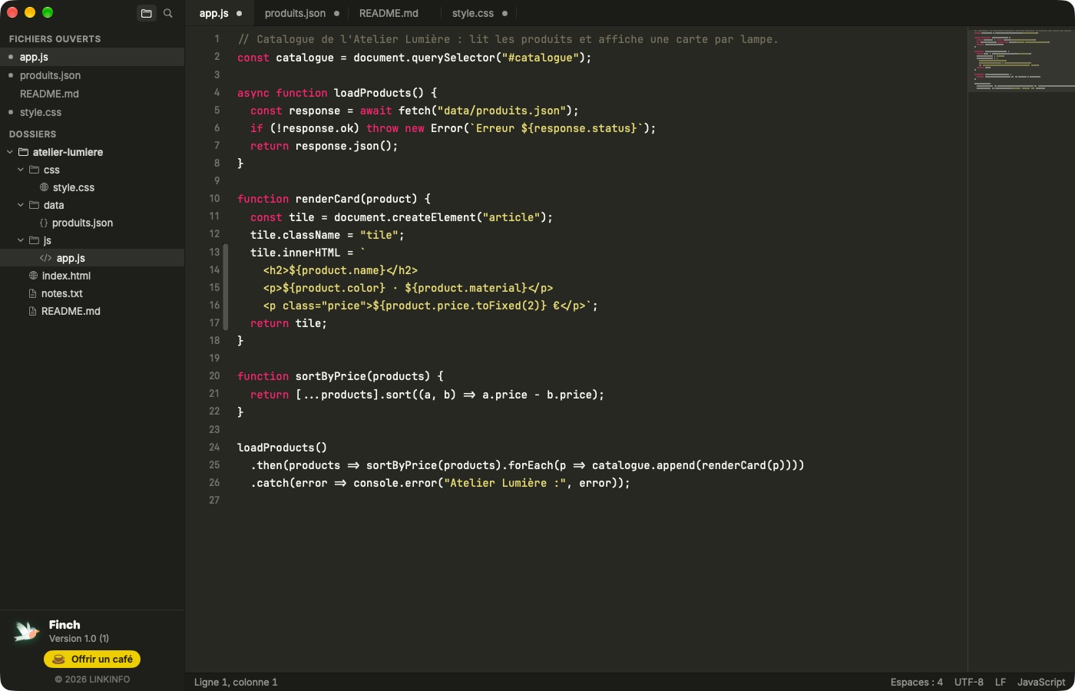Click the unsaved dot on the app.js tab
Screen dimensions: 1075x691
coord(239,13)
